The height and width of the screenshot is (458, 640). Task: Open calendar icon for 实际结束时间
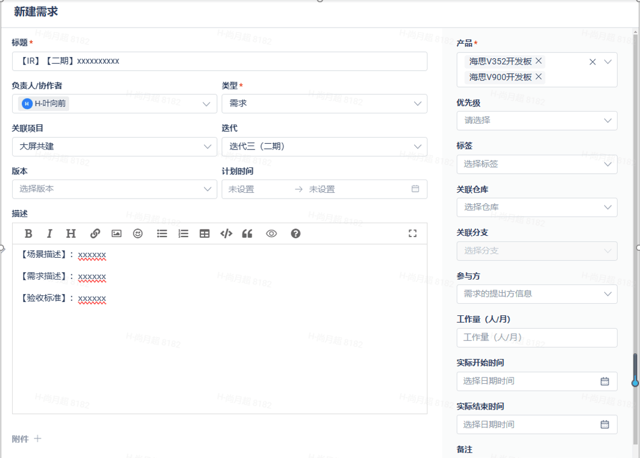605,425
